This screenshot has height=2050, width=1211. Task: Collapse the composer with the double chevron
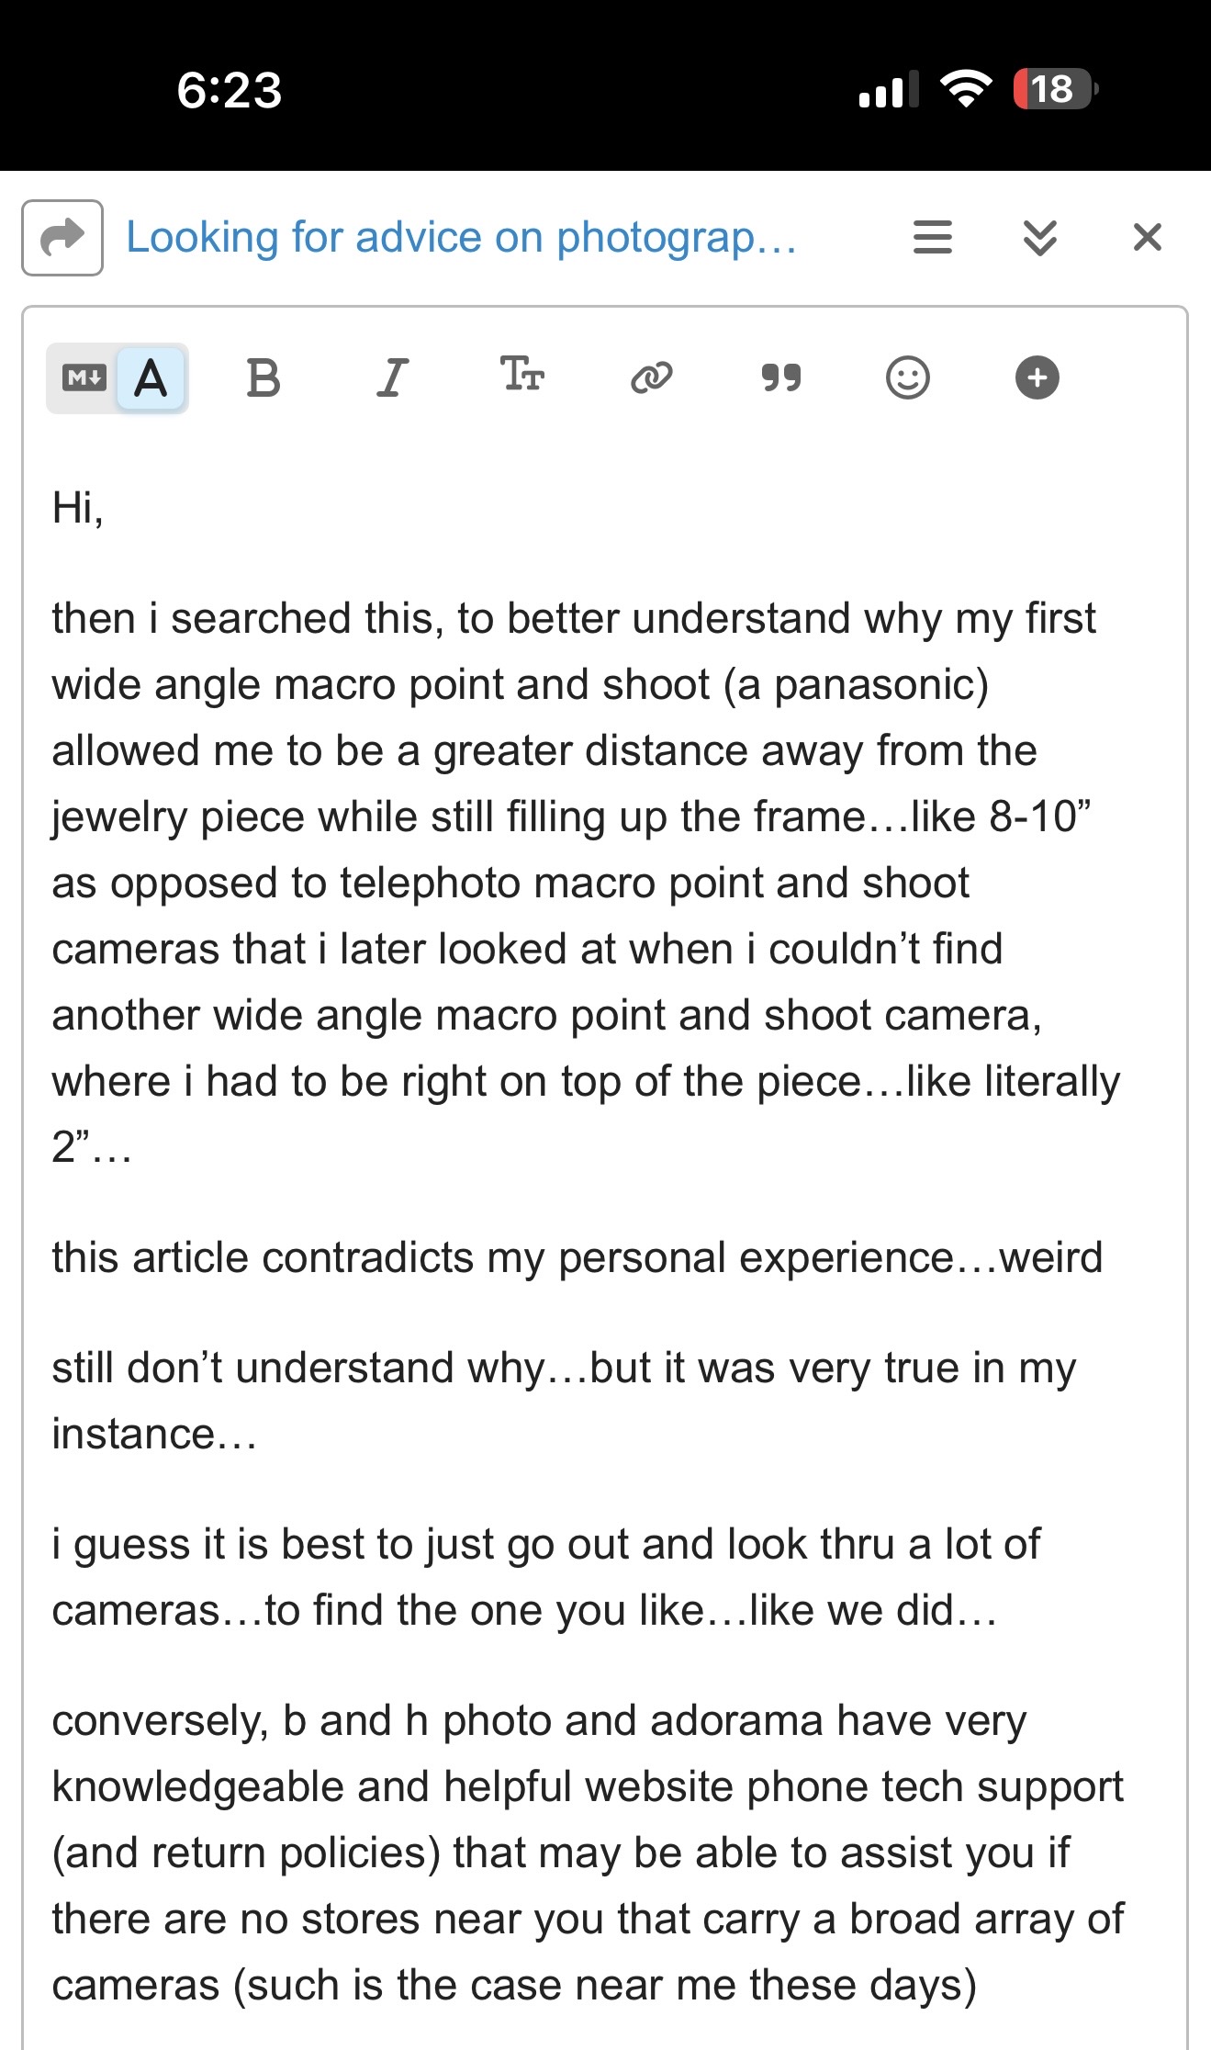pos(1039,238)
